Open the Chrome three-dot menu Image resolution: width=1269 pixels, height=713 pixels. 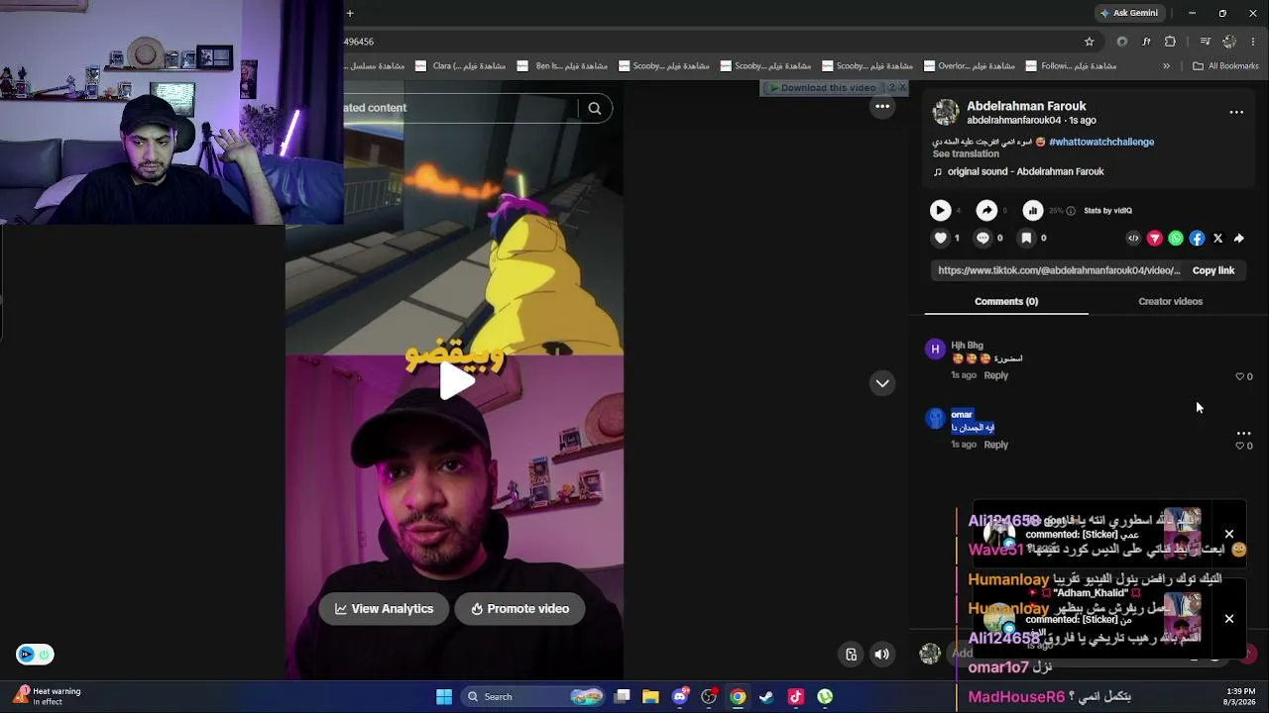point(1254,42)
